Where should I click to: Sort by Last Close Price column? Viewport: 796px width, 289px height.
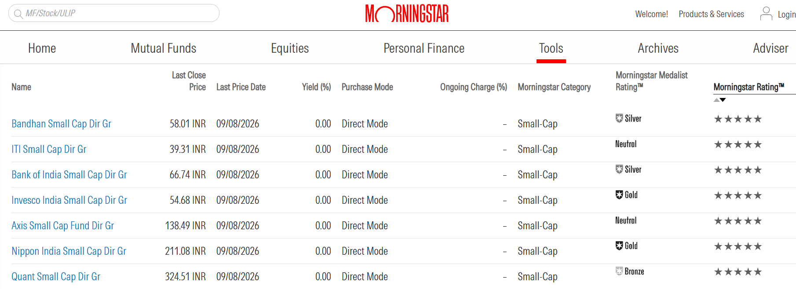pos(189,81)
